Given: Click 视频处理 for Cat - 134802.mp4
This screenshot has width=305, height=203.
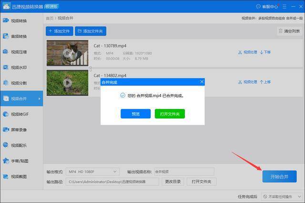Looking at the screenshot, I should click(x=248, y=82).
